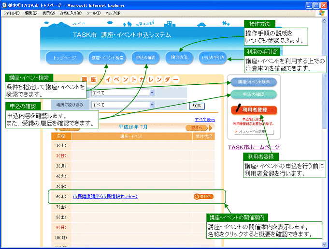Click the 10(月) date cell
The image size is (329, 249).
point(61,238)
